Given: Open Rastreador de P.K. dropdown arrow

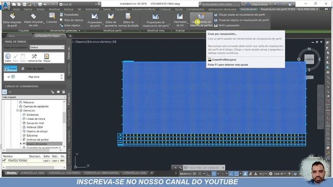Looking at the screenshot, I should pyautogui.click(x=188, y=23).
